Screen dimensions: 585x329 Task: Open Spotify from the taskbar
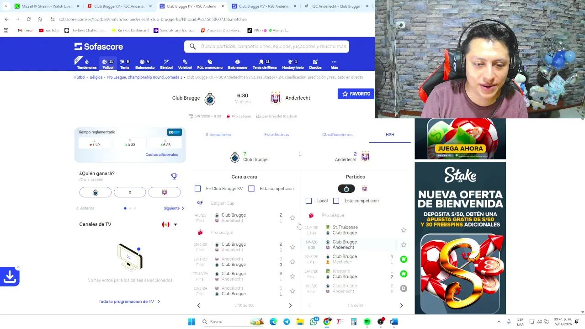(x=367, y=322)
